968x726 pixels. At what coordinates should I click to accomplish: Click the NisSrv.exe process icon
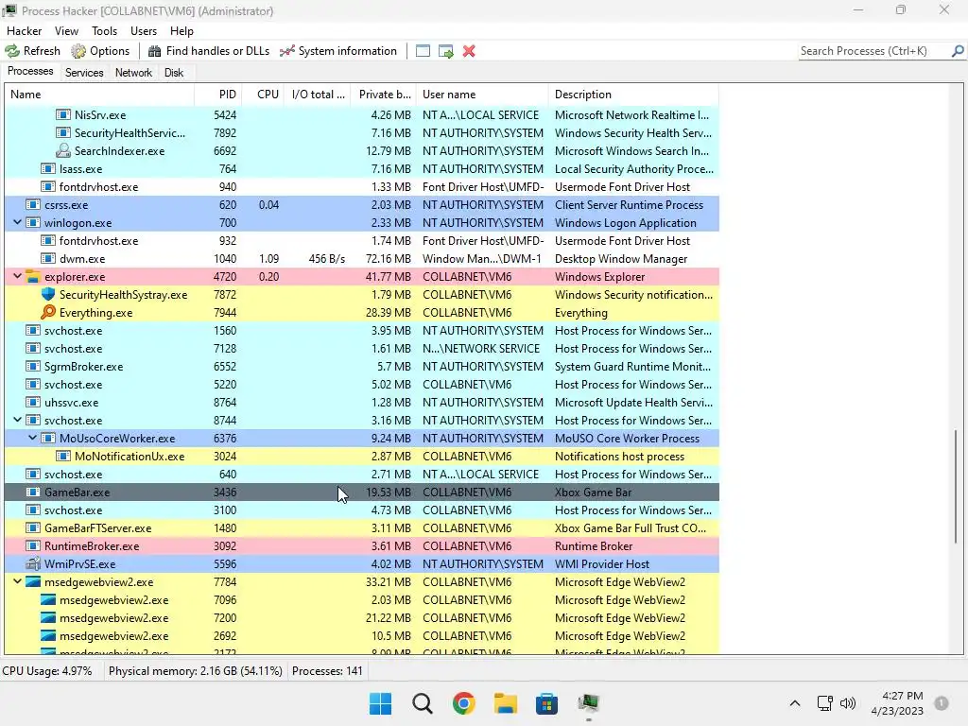[63, 114]
